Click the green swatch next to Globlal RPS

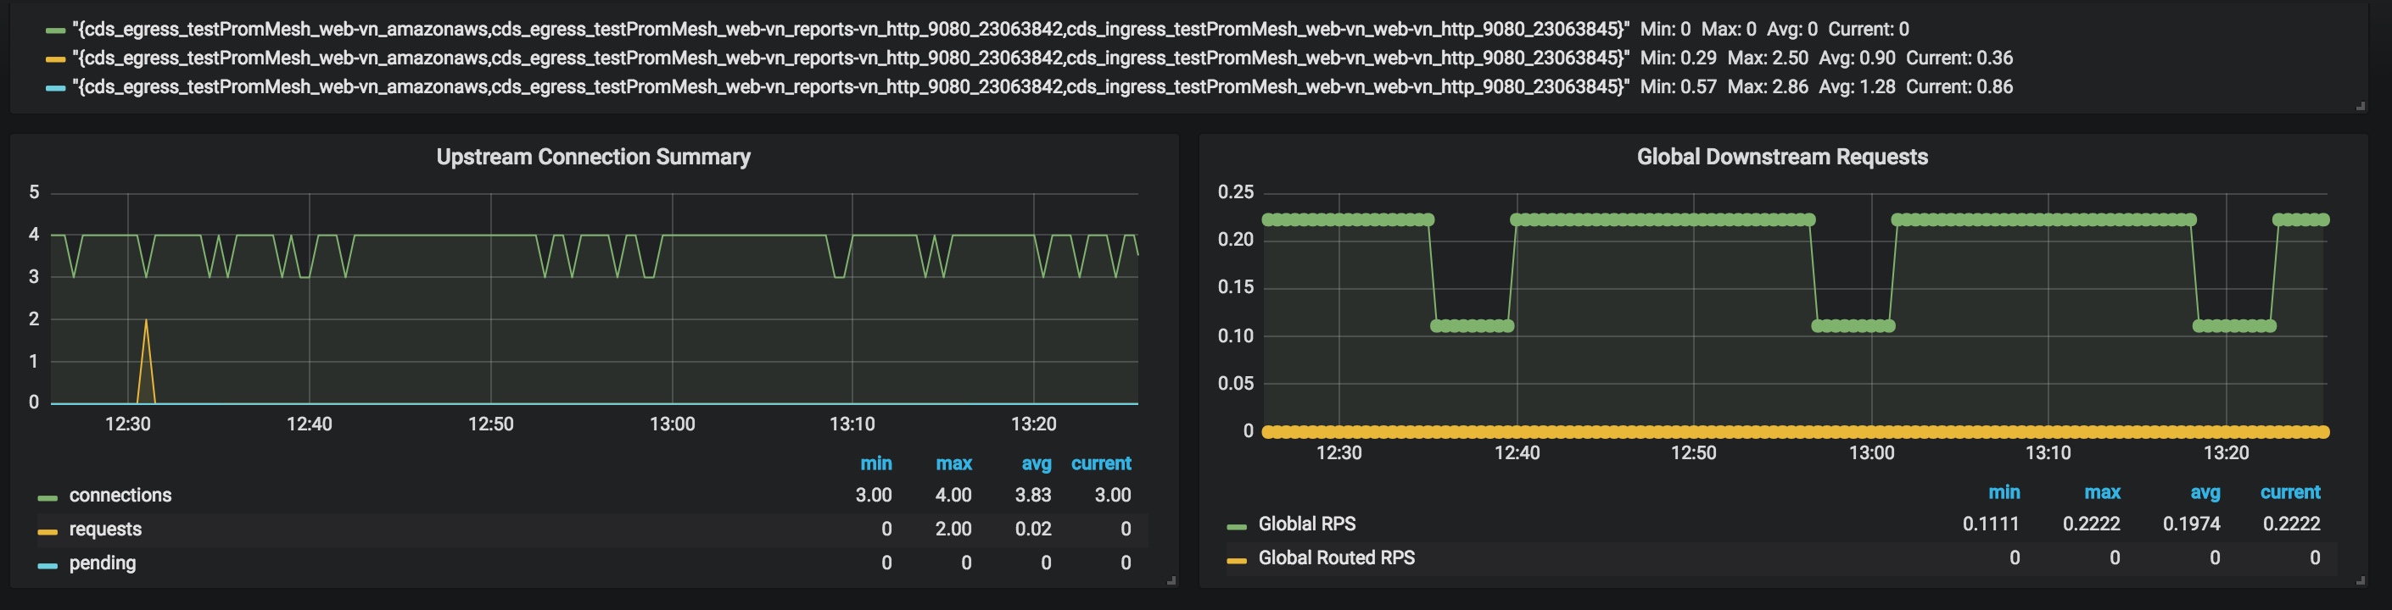coord(1236,527)
